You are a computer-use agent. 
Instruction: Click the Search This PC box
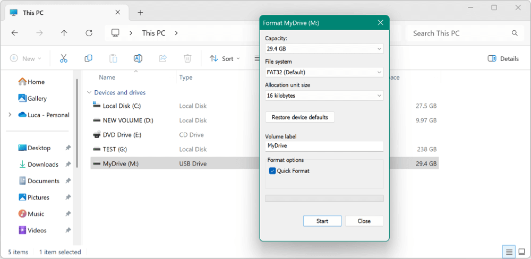pos(464,33)
